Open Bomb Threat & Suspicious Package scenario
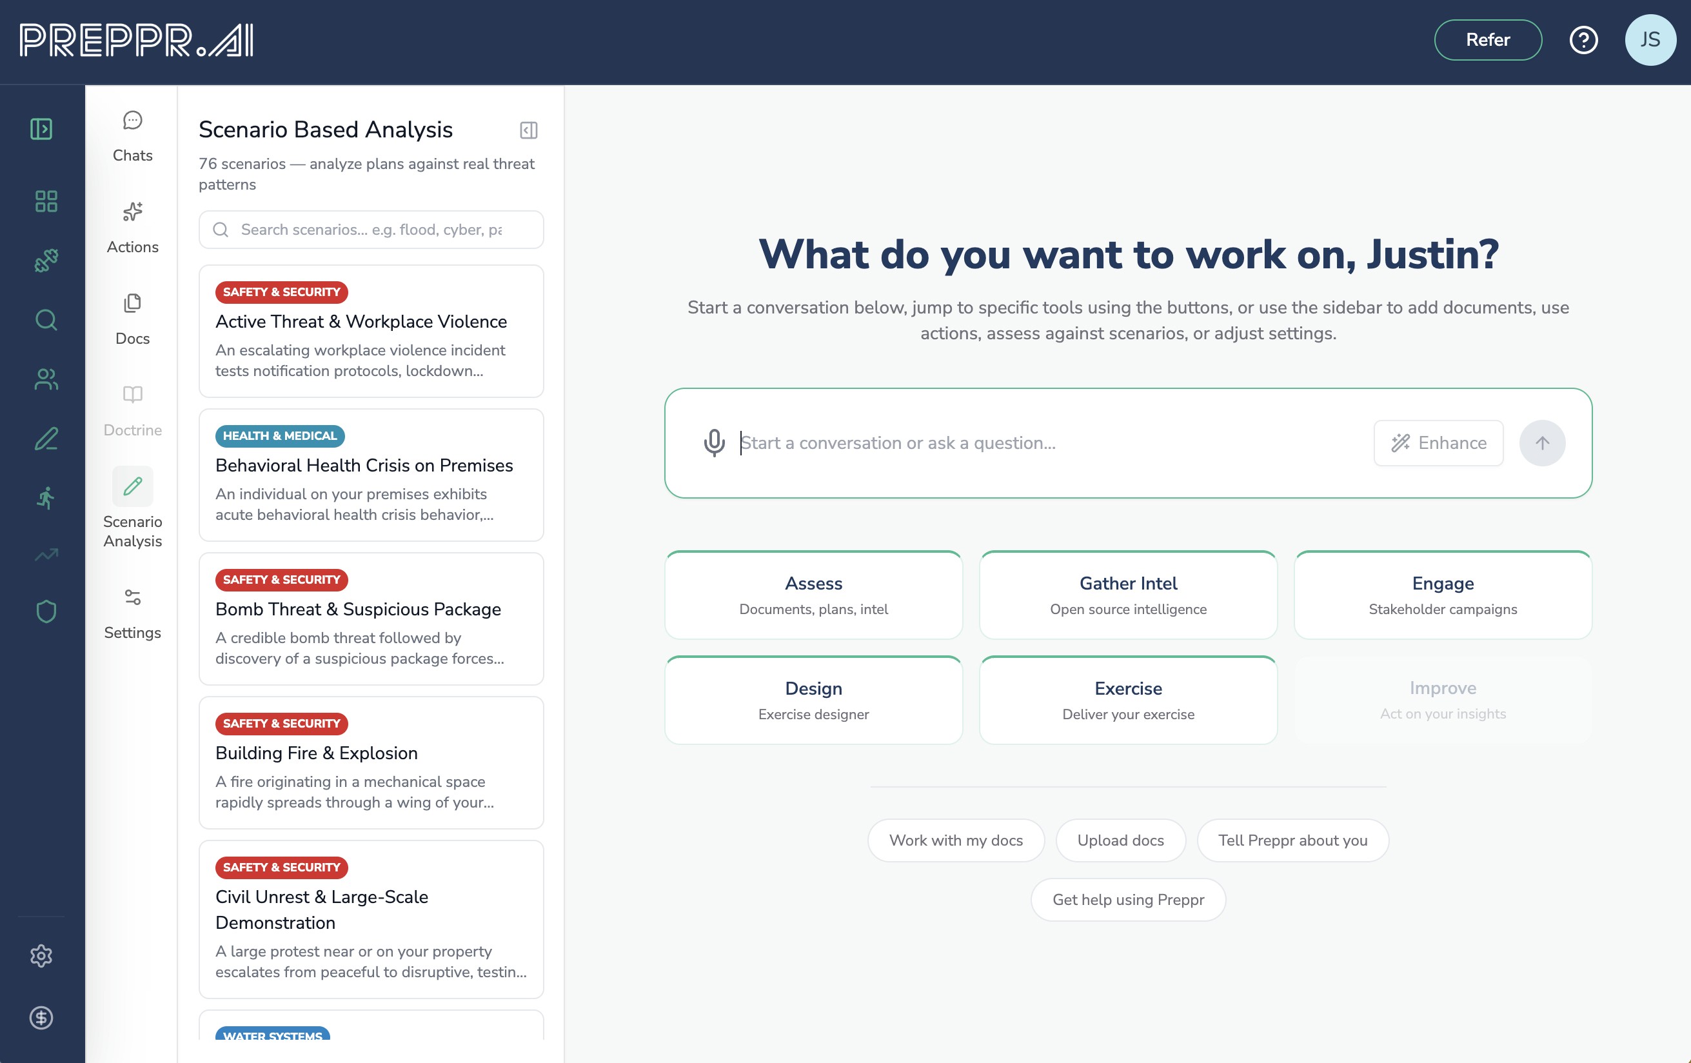Image resolution: width=1691 pixels, height=1063 pixels. click(371, 619)
